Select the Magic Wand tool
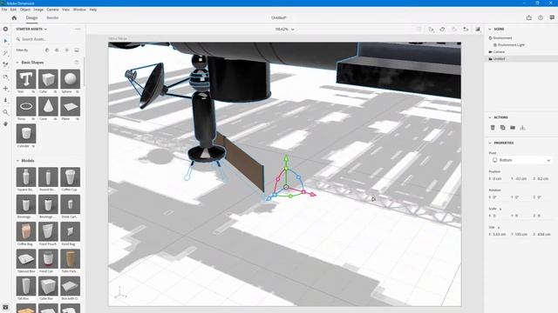558x313 pixels. tap(5, 53)
